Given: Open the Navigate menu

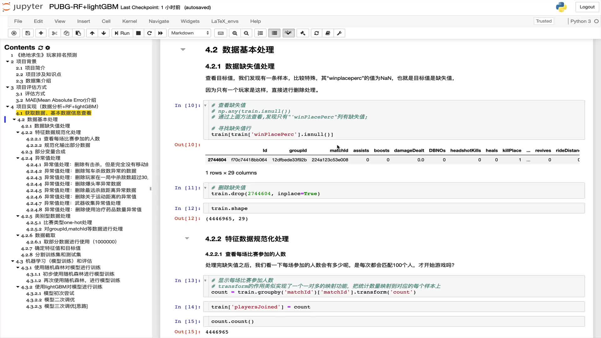Looking at the screenshot, I should (159, 21).
